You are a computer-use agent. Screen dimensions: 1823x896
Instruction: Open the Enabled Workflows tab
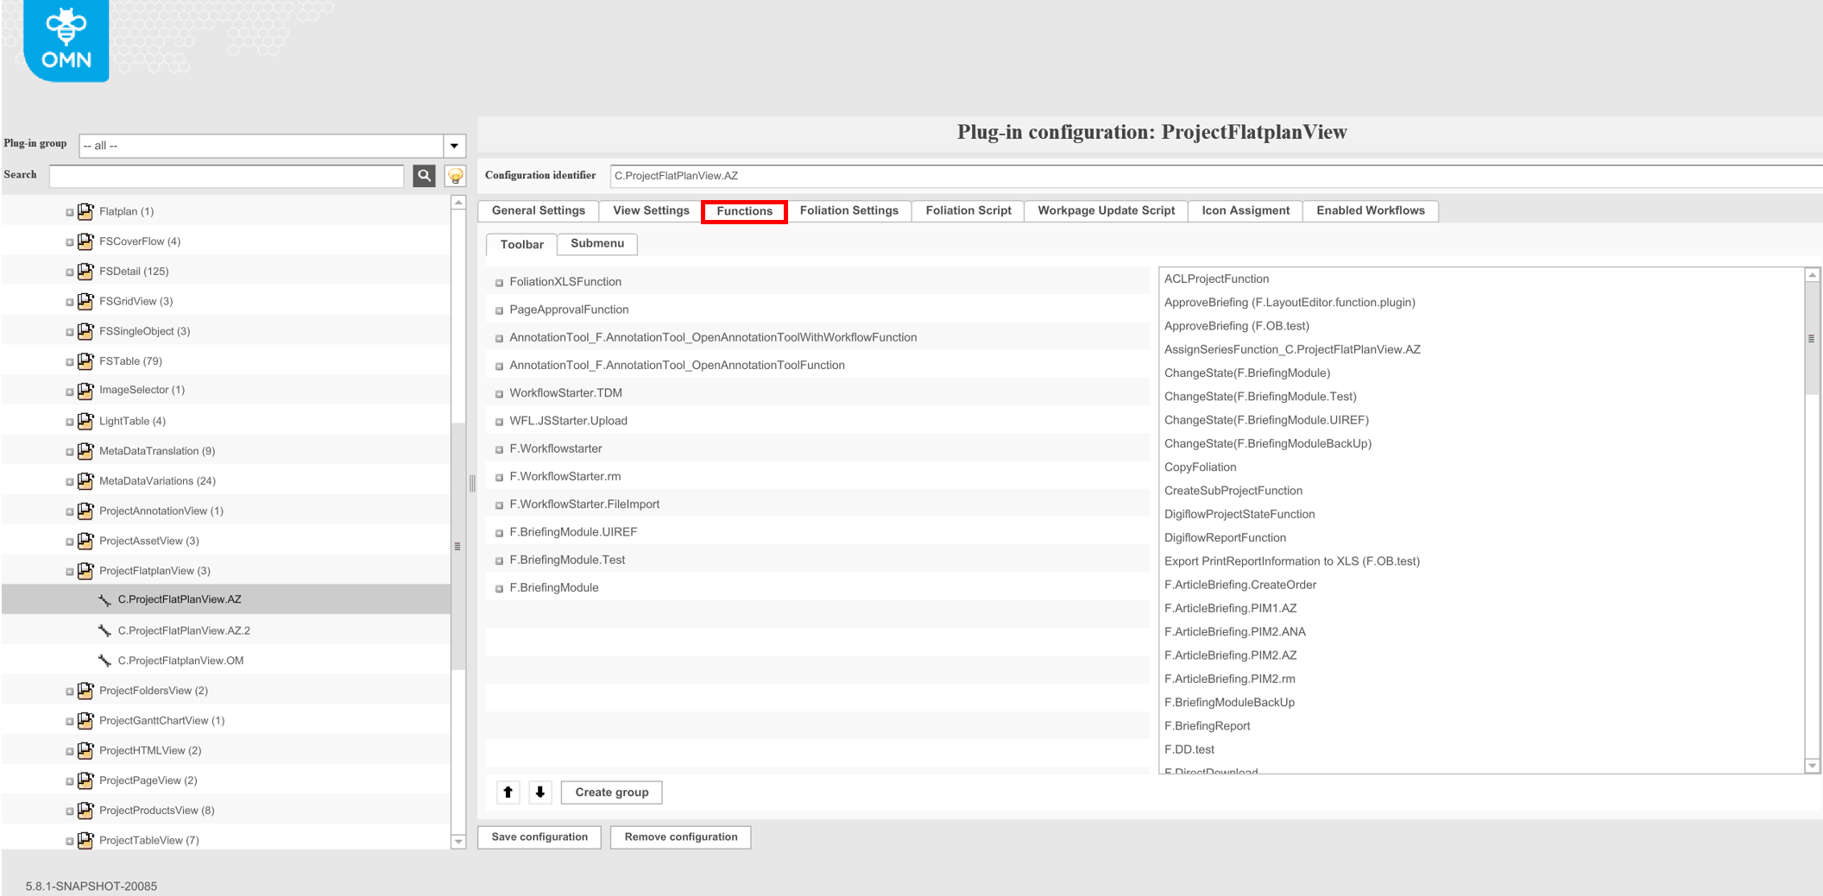click(1371, 210)
